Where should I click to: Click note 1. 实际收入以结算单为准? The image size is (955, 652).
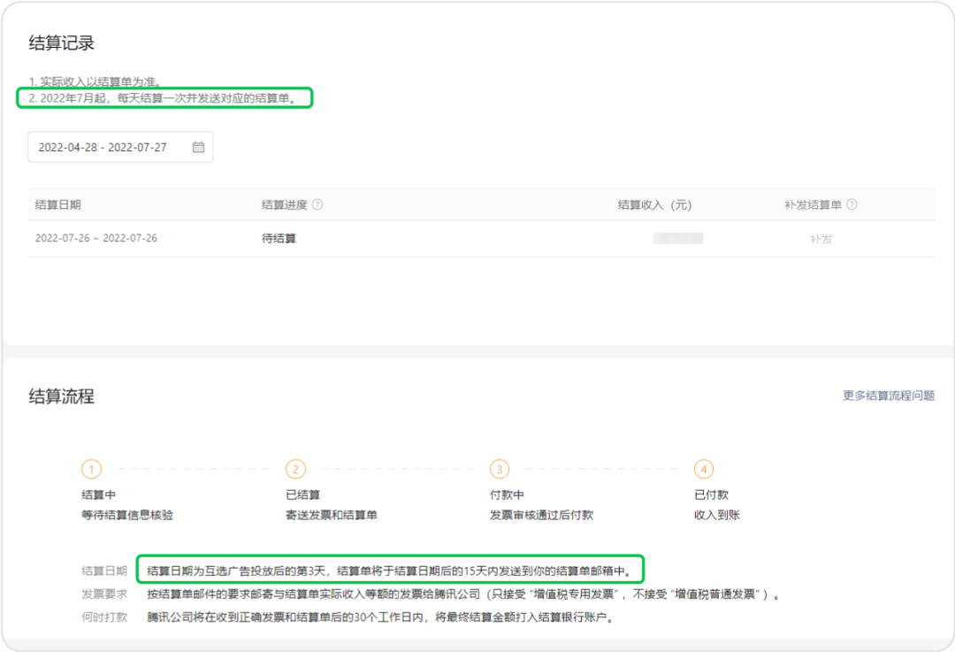pos(95,81)
